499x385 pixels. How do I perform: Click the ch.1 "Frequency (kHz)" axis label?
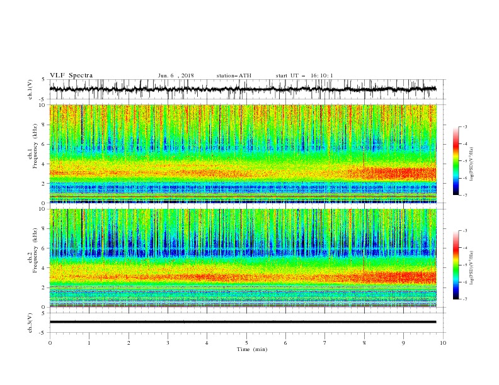(x=35, y=146)
